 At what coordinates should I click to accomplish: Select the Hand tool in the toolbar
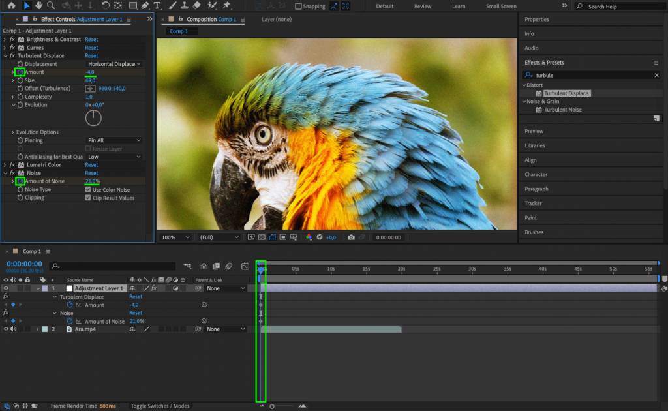(38, 6)
